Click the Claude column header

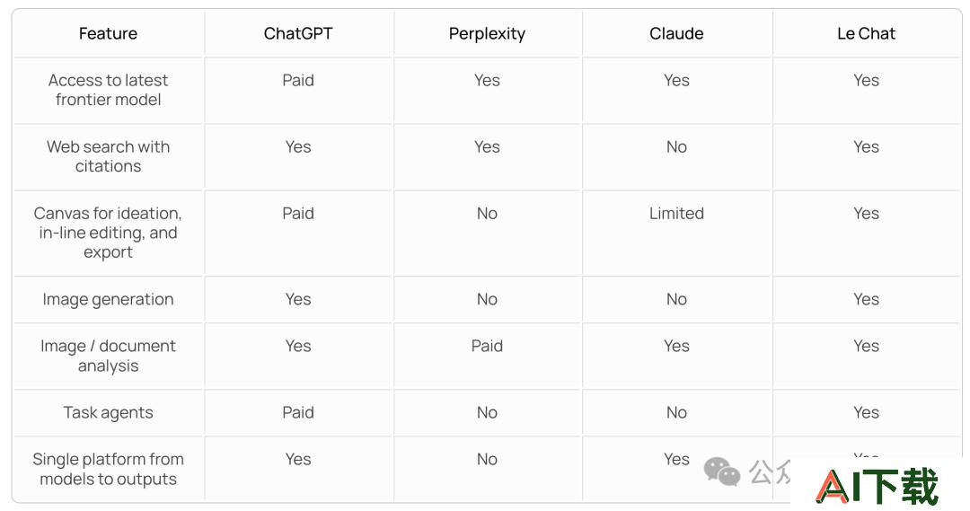click(676, 33)
